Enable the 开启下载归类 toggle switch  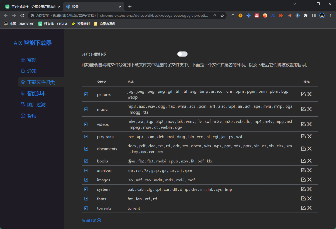coord(182,54)
